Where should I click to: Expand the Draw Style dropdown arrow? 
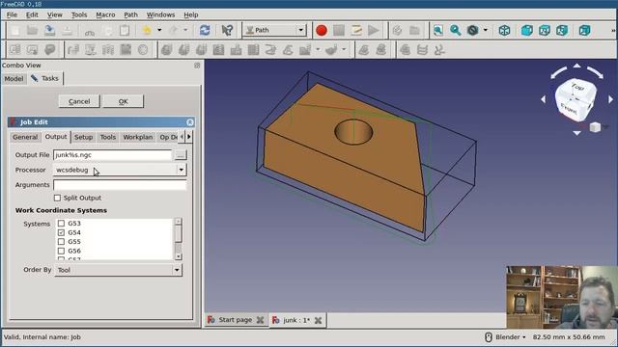tap(485, 30)
